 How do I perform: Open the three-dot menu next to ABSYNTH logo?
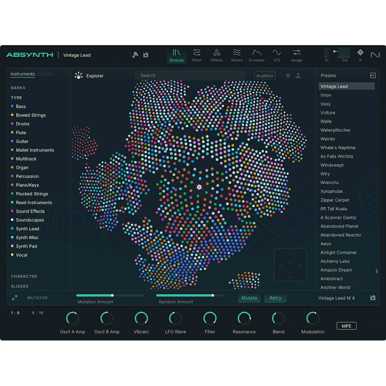coord(58,55)
